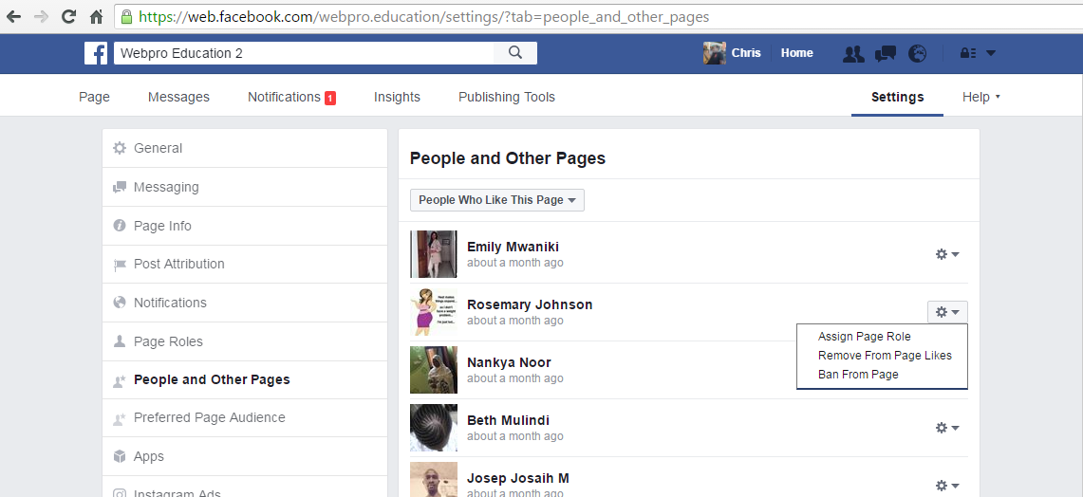Open the friend requests icon
The image size is (1083, 497).
tap(853, 54)
